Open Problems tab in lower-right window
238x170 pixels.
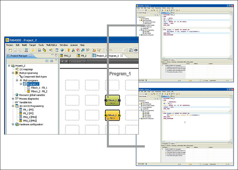click(x=173, y=144)
